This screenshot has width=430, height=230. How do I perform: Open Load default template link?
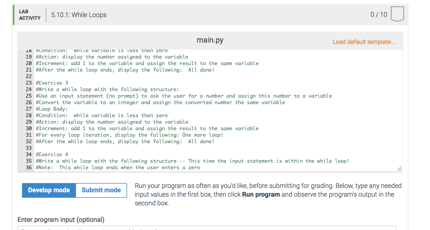[x=364, y=42]
